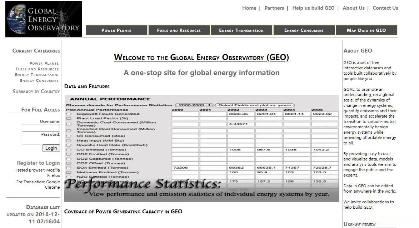
Task: Click the 'Tested Browser: Mozilla Firefox' note
Action: [x=38, y=173]
